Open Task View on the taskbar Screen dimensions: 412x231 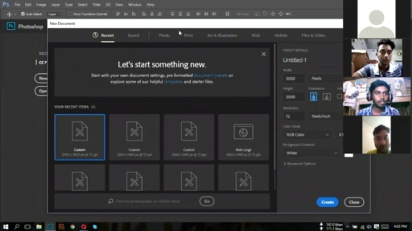coord(28,227)
